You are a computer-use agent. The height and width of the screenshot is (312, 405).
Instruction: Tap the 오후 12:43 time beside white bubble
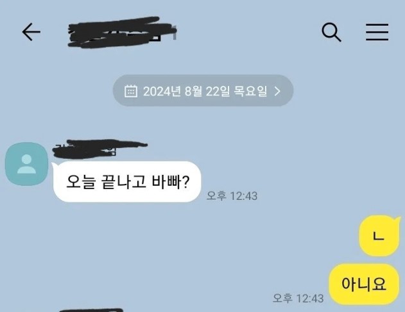(x=232, y=195)
